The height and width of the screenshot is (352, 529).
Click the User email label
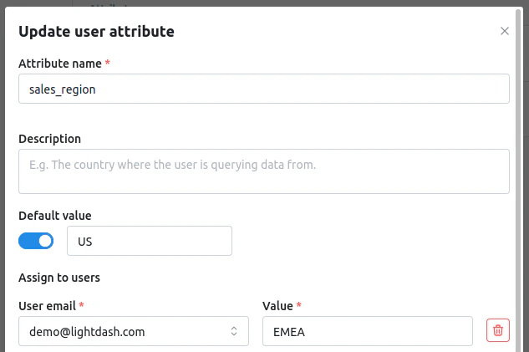tap(48, 306)
